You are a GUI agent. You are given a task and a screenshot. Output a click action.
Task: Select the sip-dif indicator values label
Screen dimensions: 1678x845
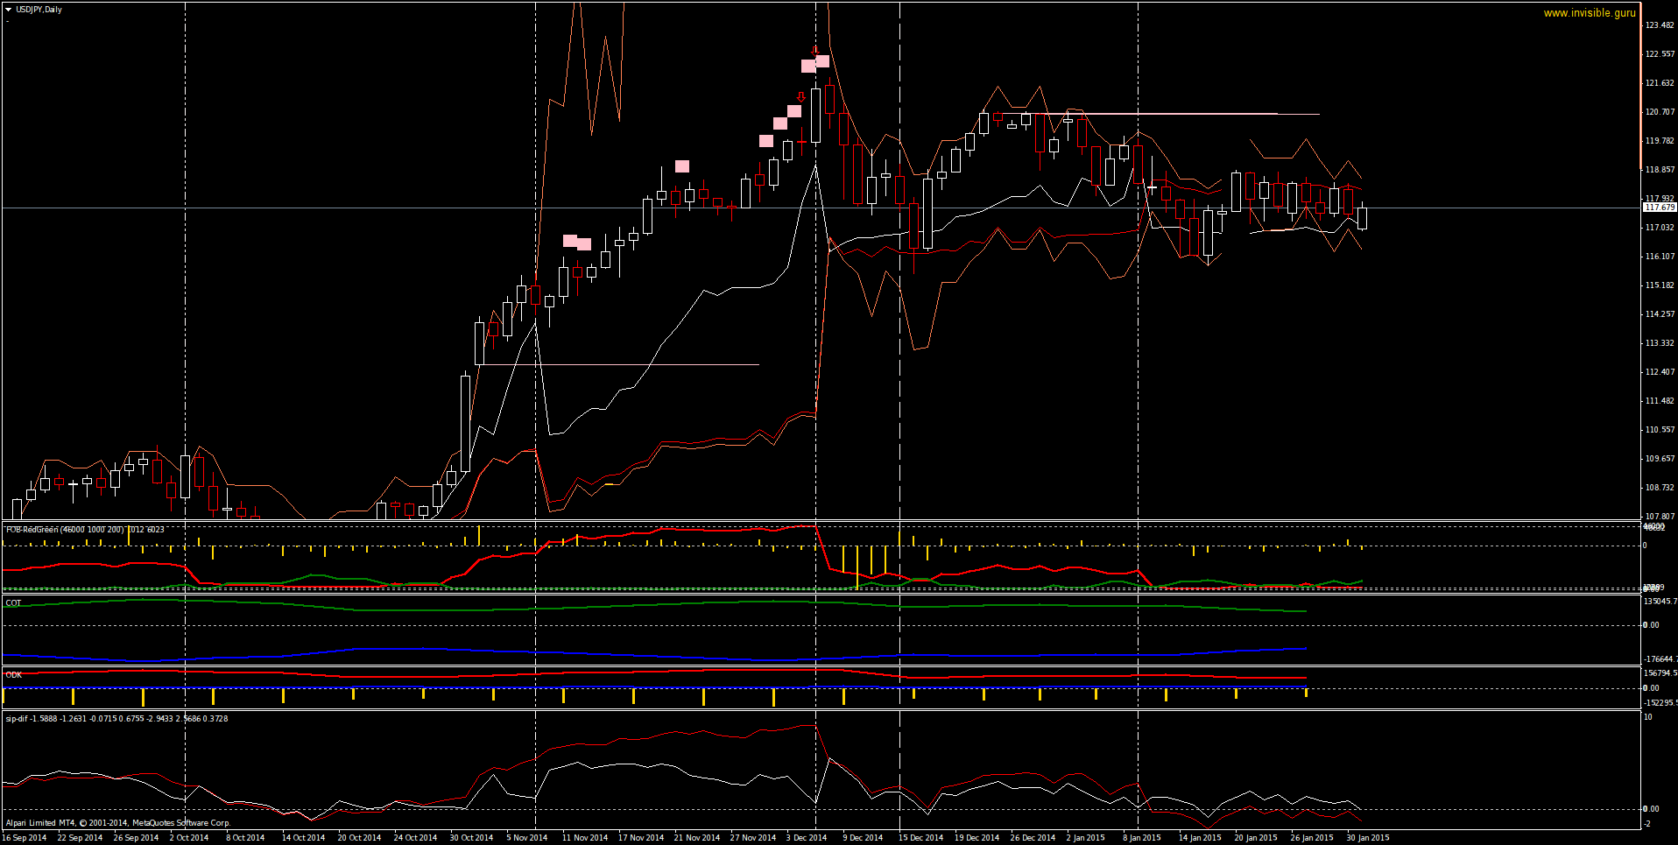tap(116, 718)
